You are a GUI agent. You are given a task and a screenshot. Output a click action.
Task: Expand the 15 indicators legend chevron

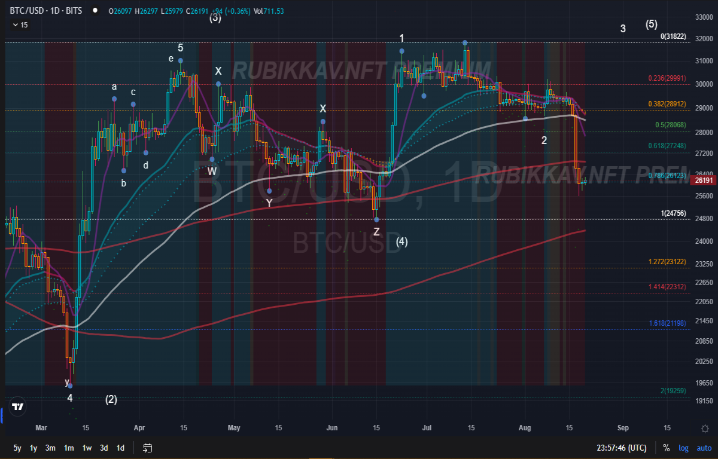click(16, 25)
